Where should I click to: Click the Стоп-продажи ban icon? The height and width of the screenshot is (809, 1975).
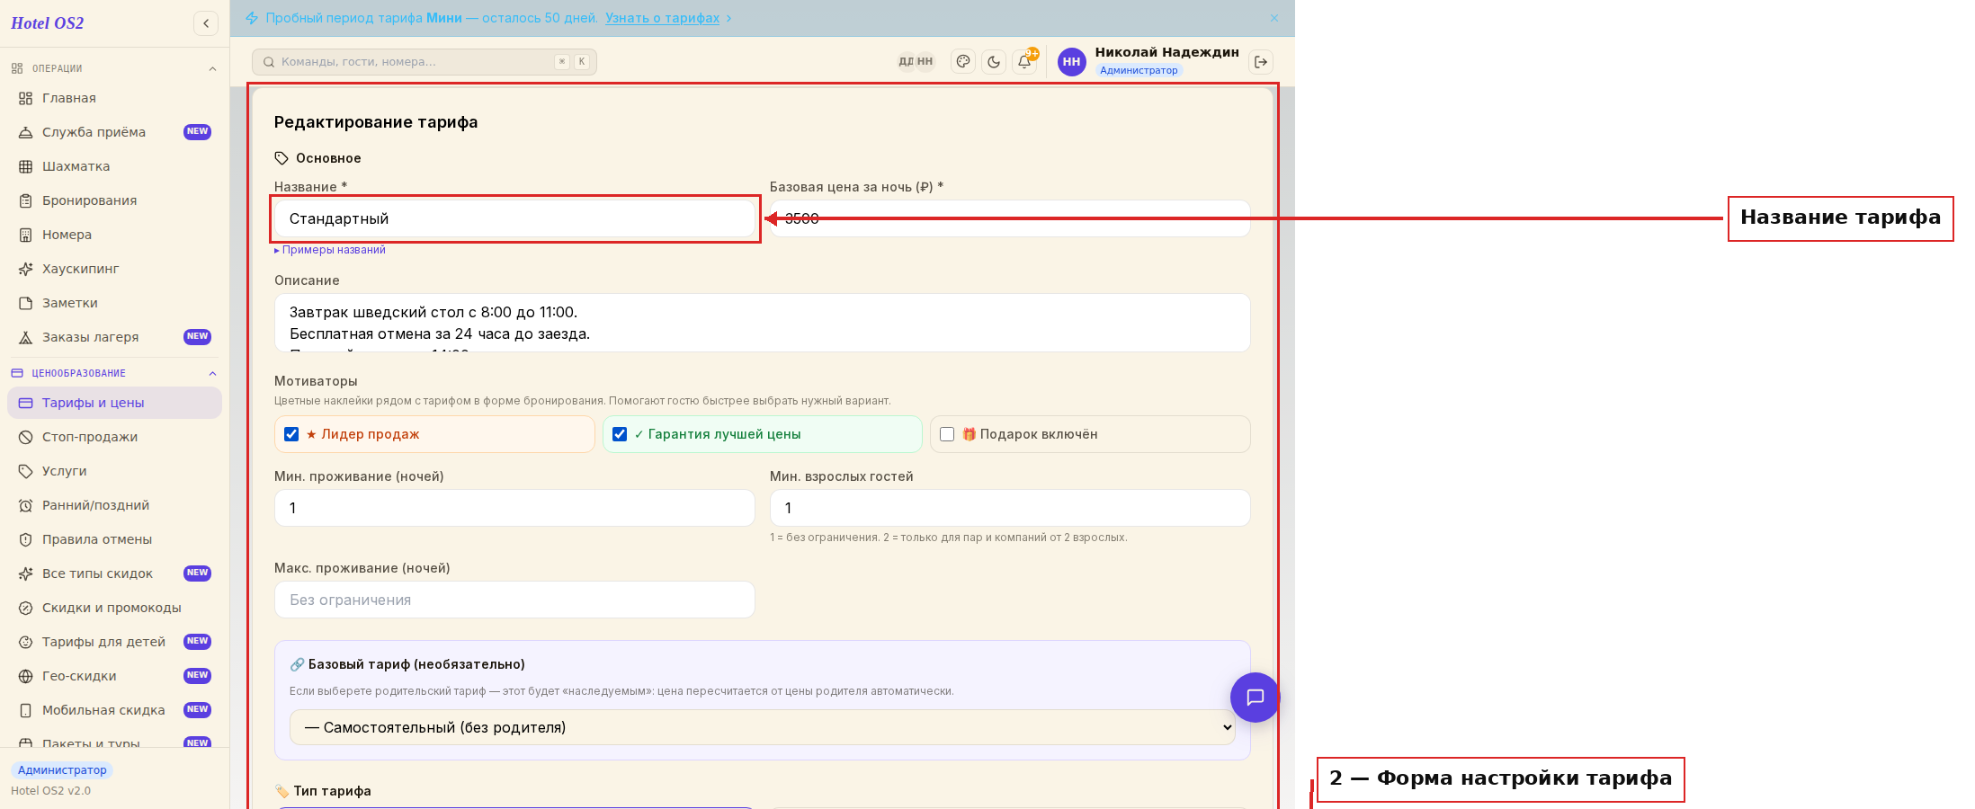(x=26, y=437)
